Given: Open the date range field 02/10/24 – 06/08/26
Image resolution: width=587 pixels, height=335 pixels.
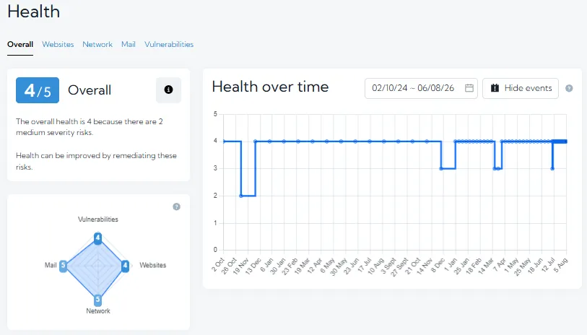Looking at the screenshot, I should 421,88.
